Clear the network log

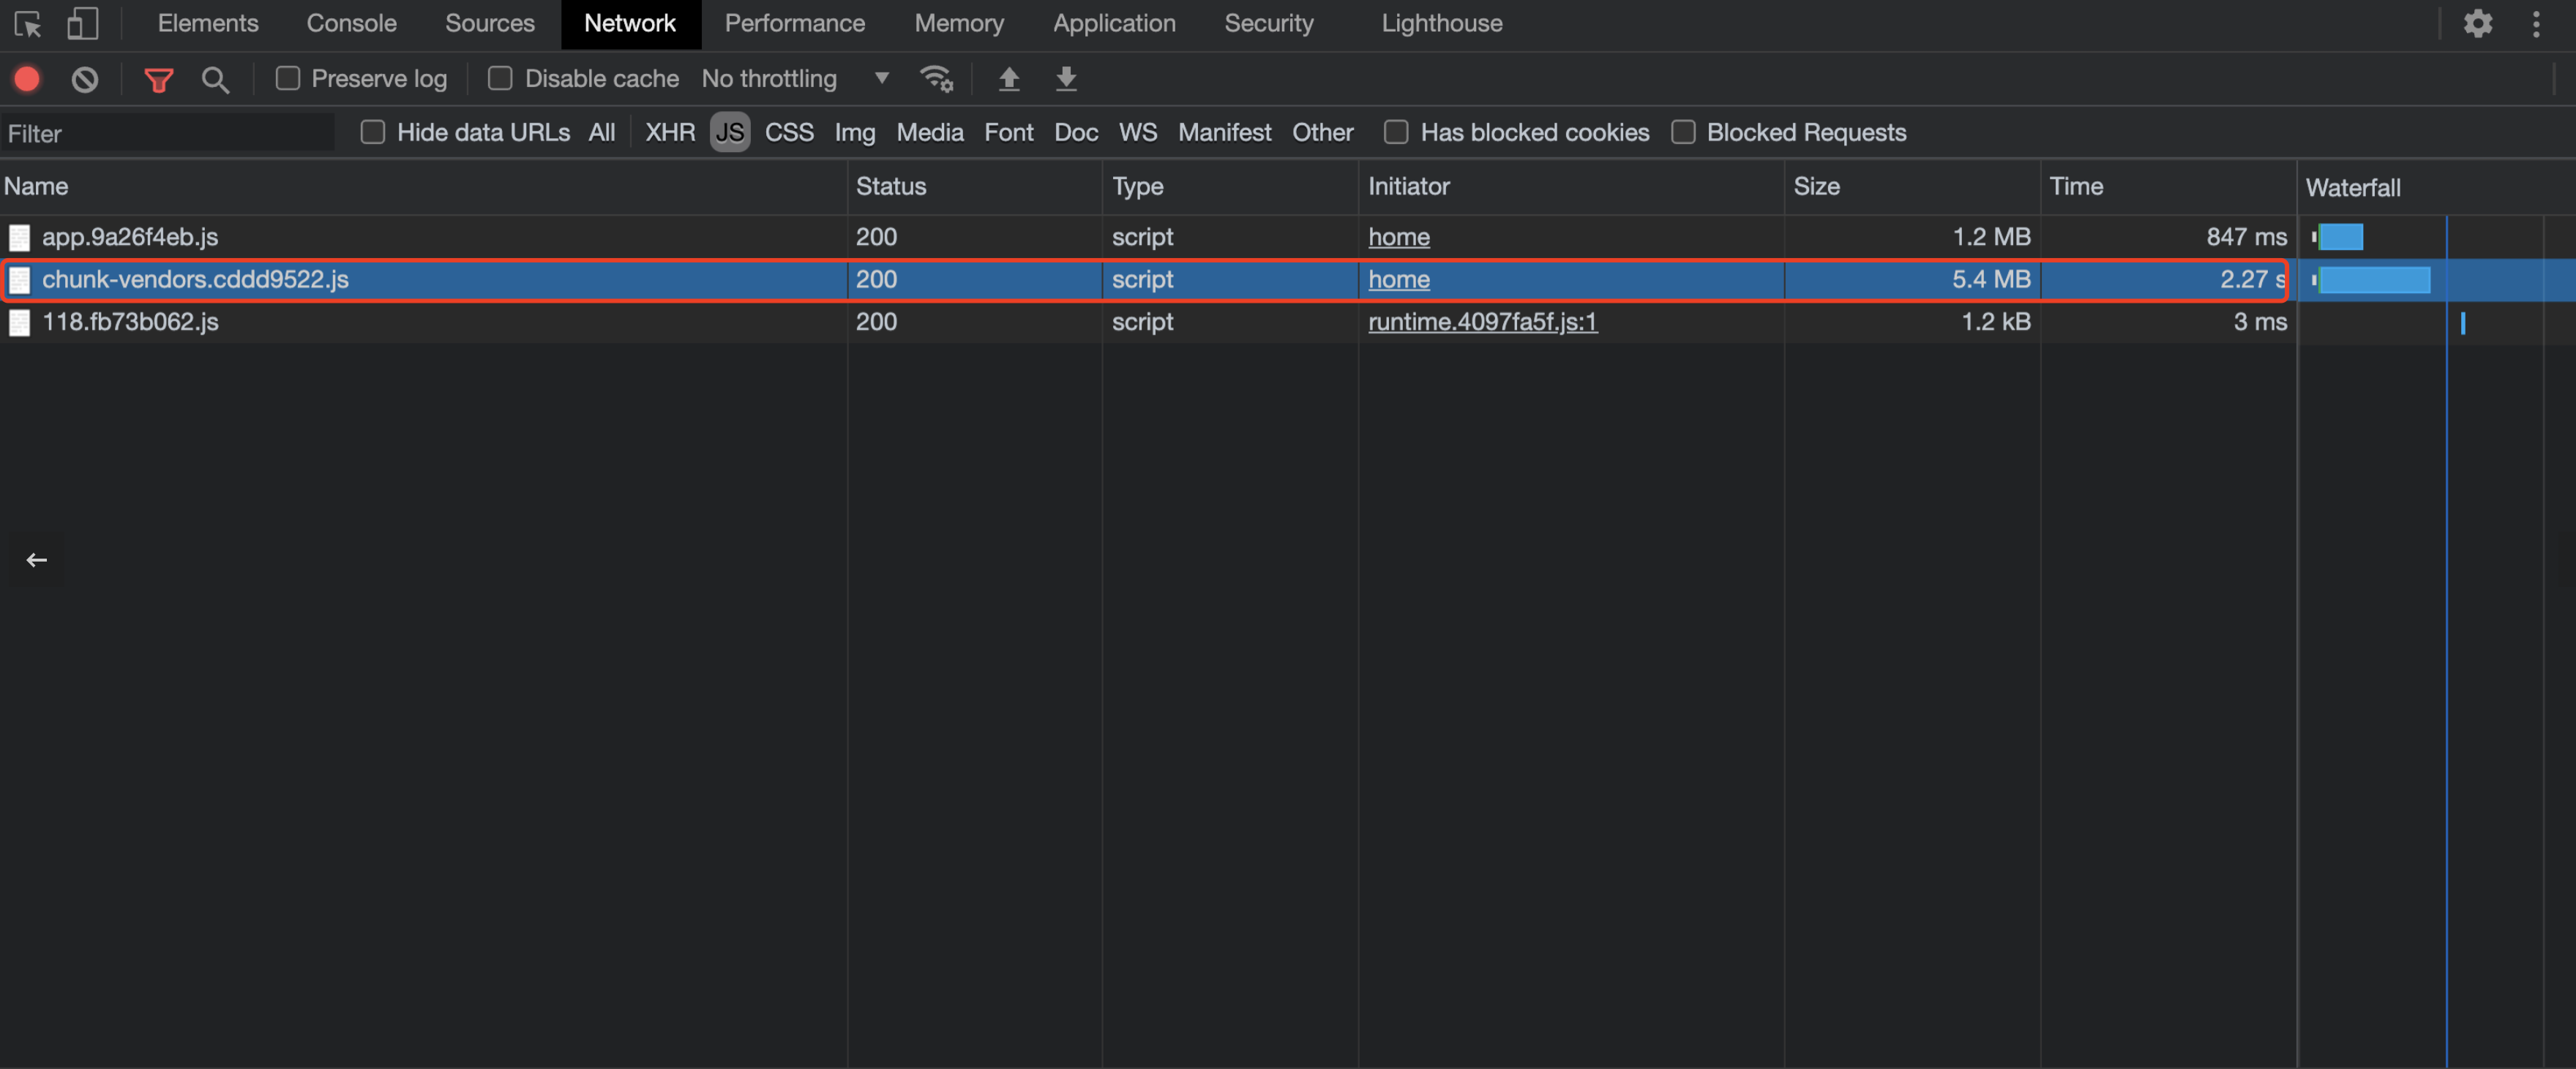tap(85, 79)
